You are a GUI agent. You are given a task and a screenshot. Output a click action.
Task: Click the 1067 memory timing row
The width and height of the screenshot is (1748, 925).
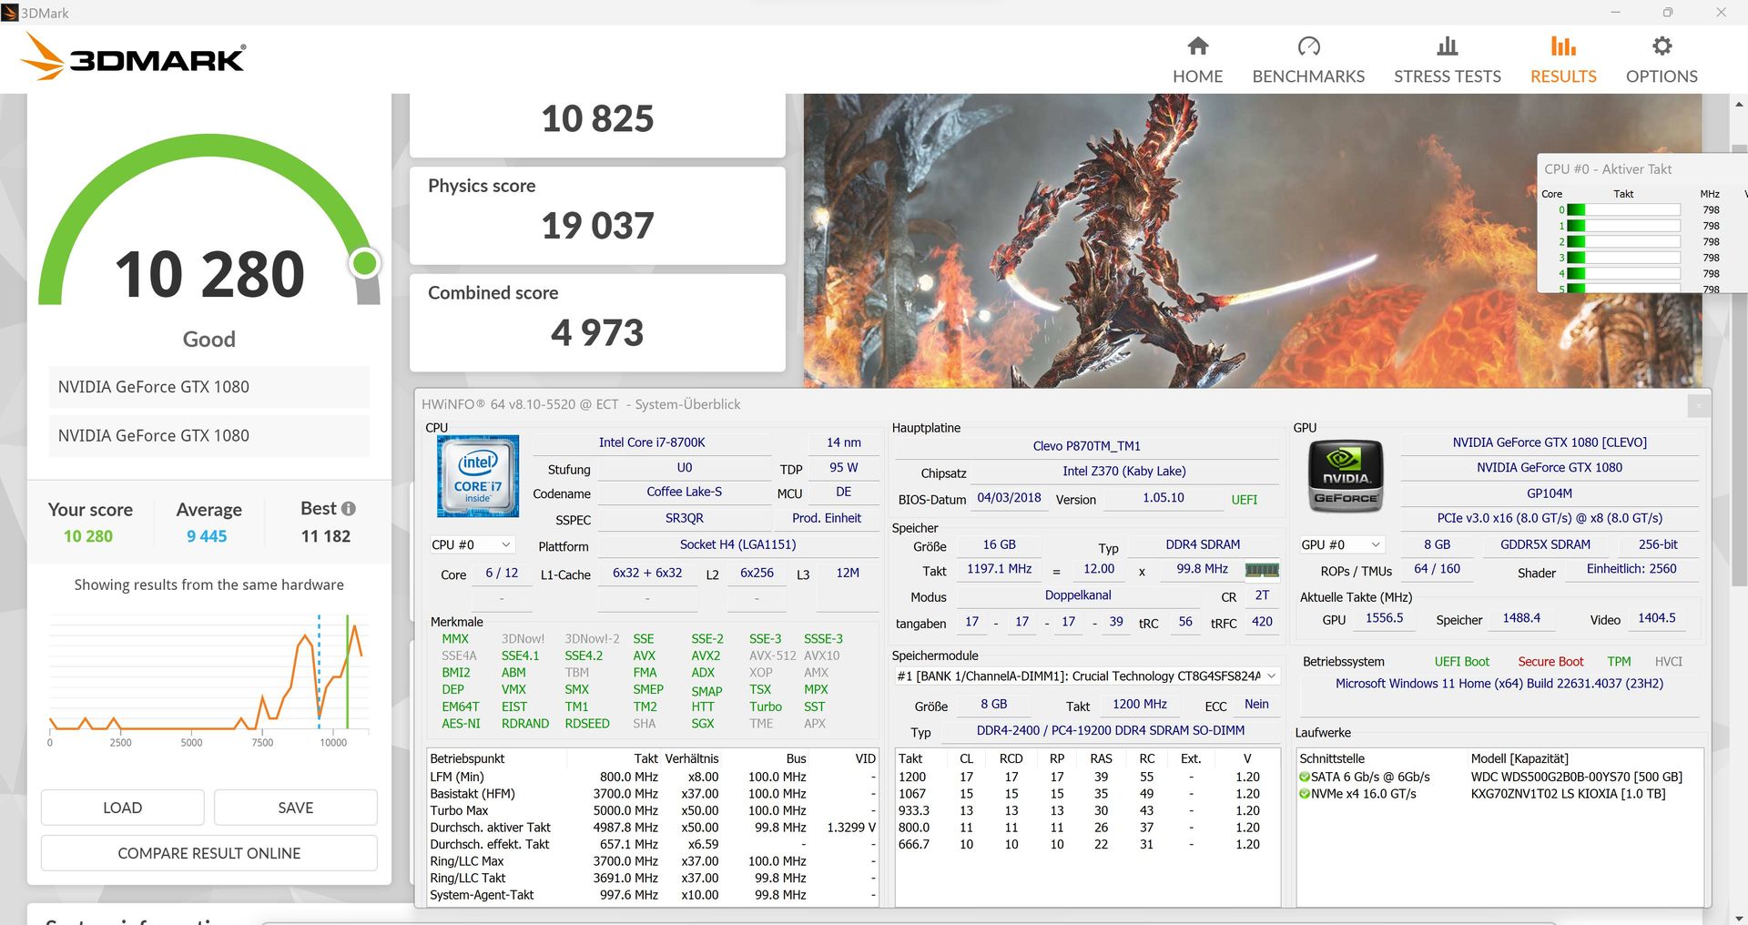click(x=1087, y=794)
